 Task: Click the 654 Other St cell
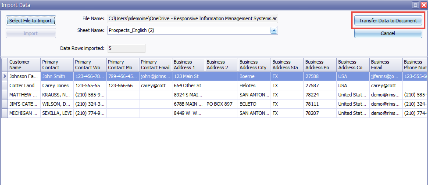pos(188,85)
